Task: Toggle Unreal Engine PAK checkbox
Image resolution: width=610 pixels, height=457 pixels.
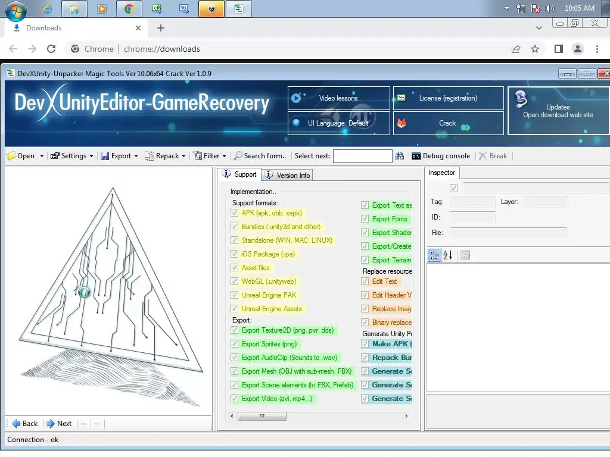Action: coord(234,295)
